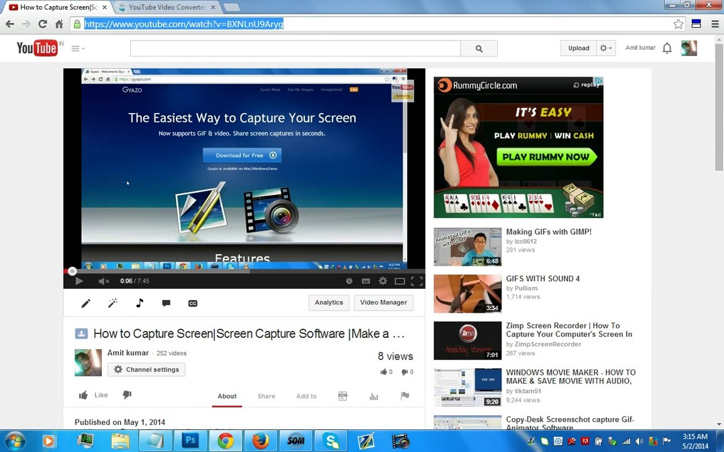
Task: Play the video
Action: coord(79,281)
